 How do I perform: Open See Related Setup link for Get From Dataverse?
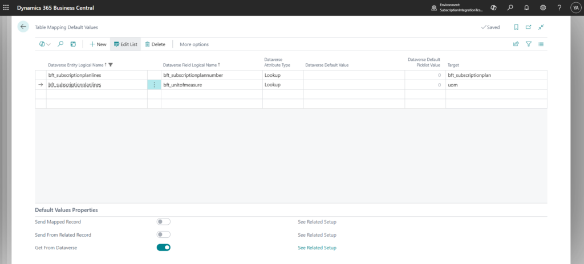pos(317,247)
